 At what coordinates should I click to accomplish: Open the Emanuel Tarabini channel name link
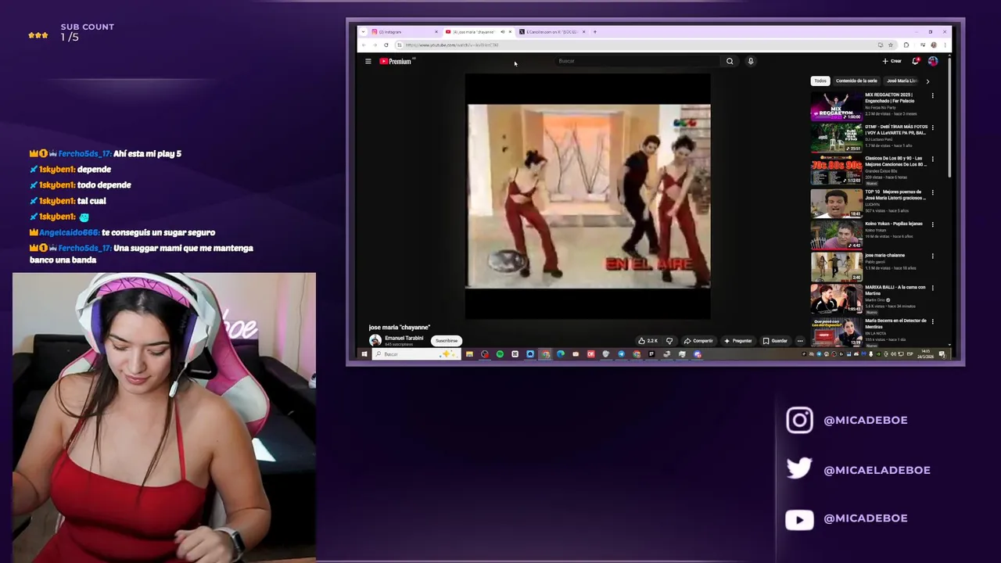[x=404, y=338]
